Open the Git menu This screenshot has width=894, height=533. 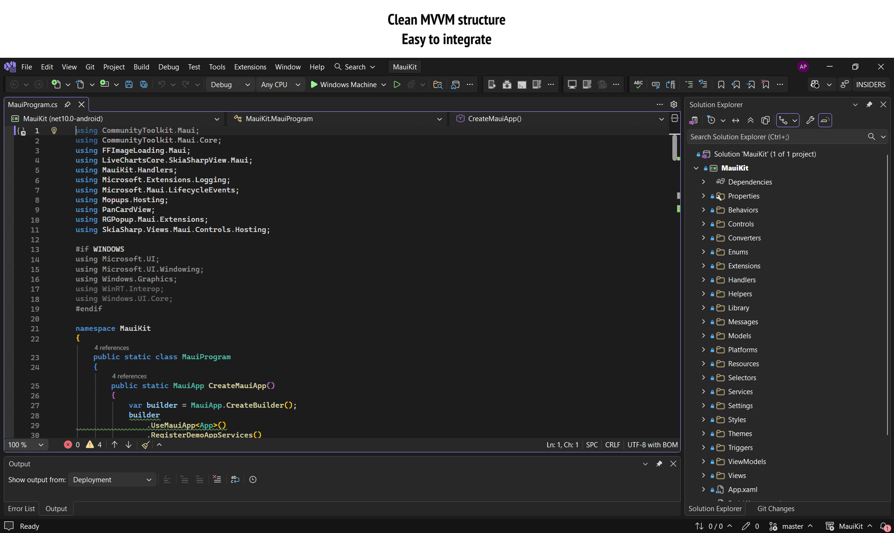pyautogui.click(x=90, y=67)
